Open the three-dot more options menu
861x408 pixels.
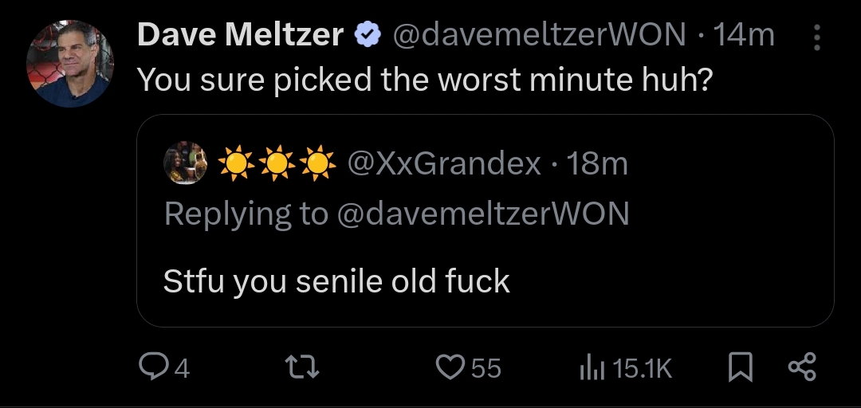point(816,37)
